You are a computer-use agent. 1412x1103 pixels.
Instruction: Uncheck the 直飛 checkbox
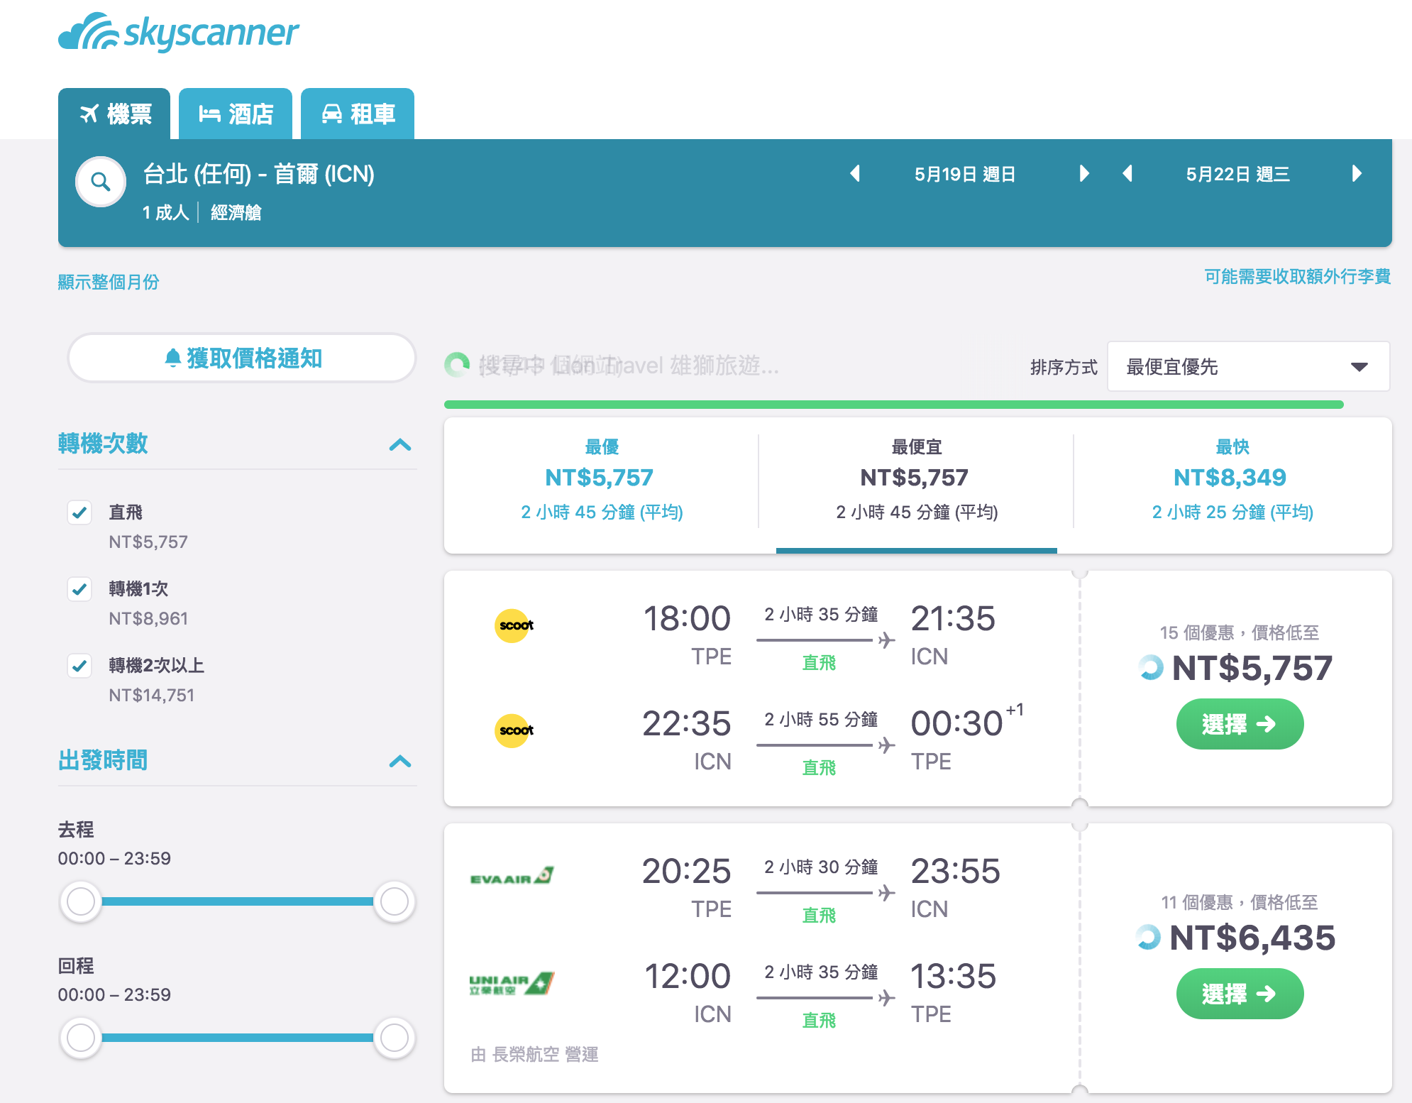(x=79, y=512)
